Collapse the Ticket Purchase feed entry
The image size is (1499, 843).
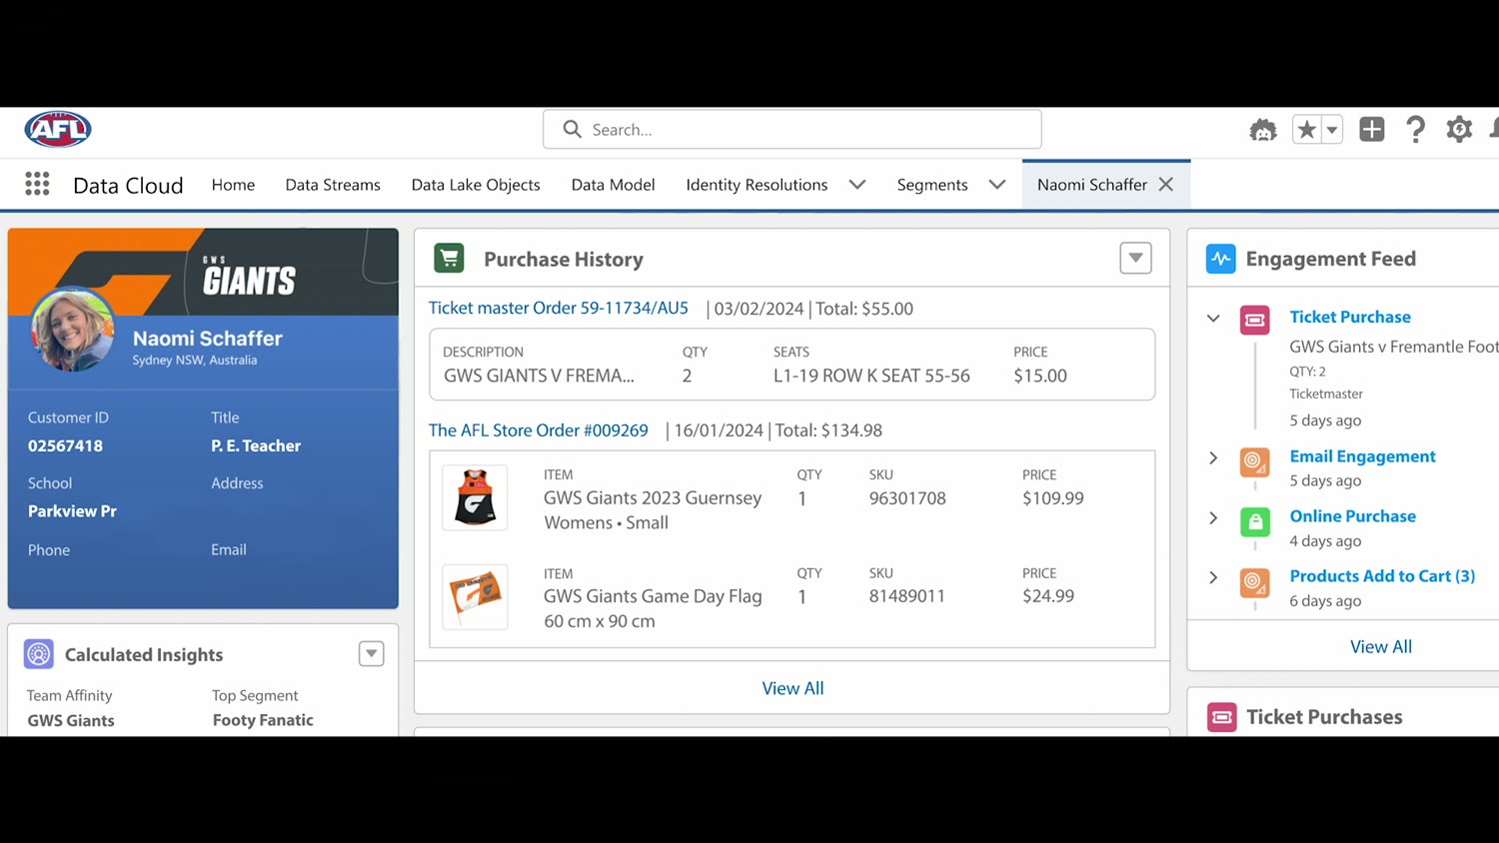[1213, 319]
